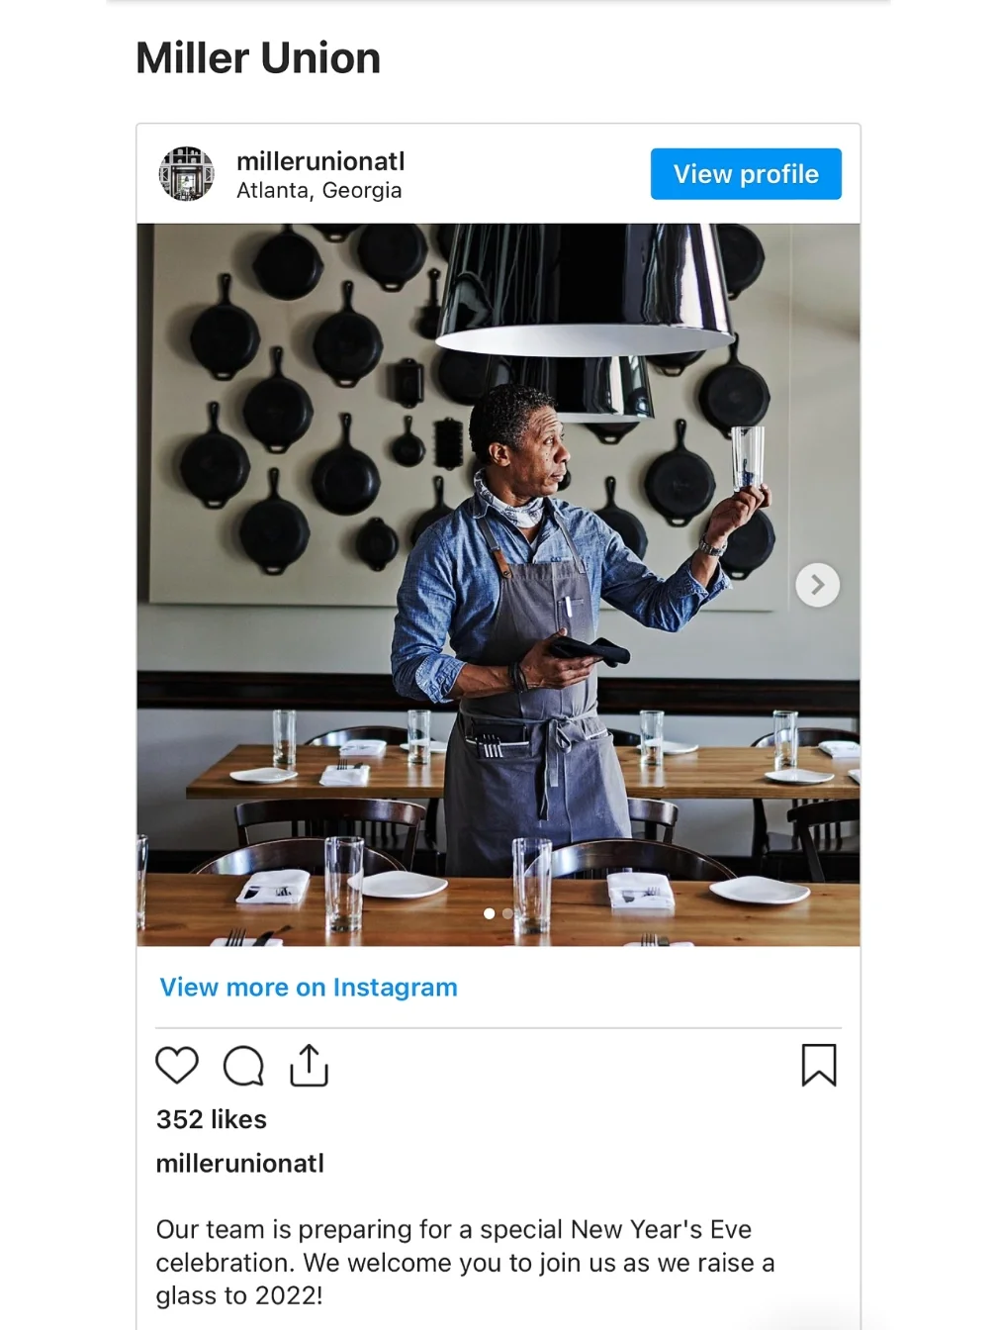The height and width of the screenshot is (1330, 997).
Task: Like the post with the heart icon
Action: tap(177, 1066)
